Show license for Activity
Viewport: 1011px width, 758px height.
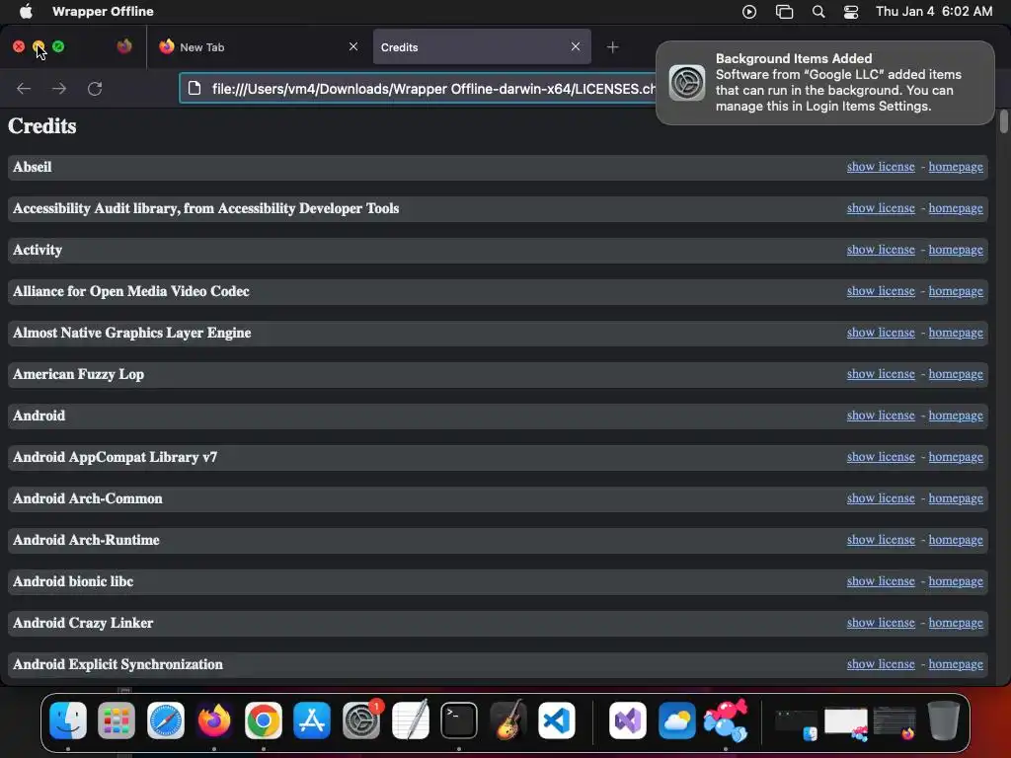pyautogui.click(x=881, y=249)
